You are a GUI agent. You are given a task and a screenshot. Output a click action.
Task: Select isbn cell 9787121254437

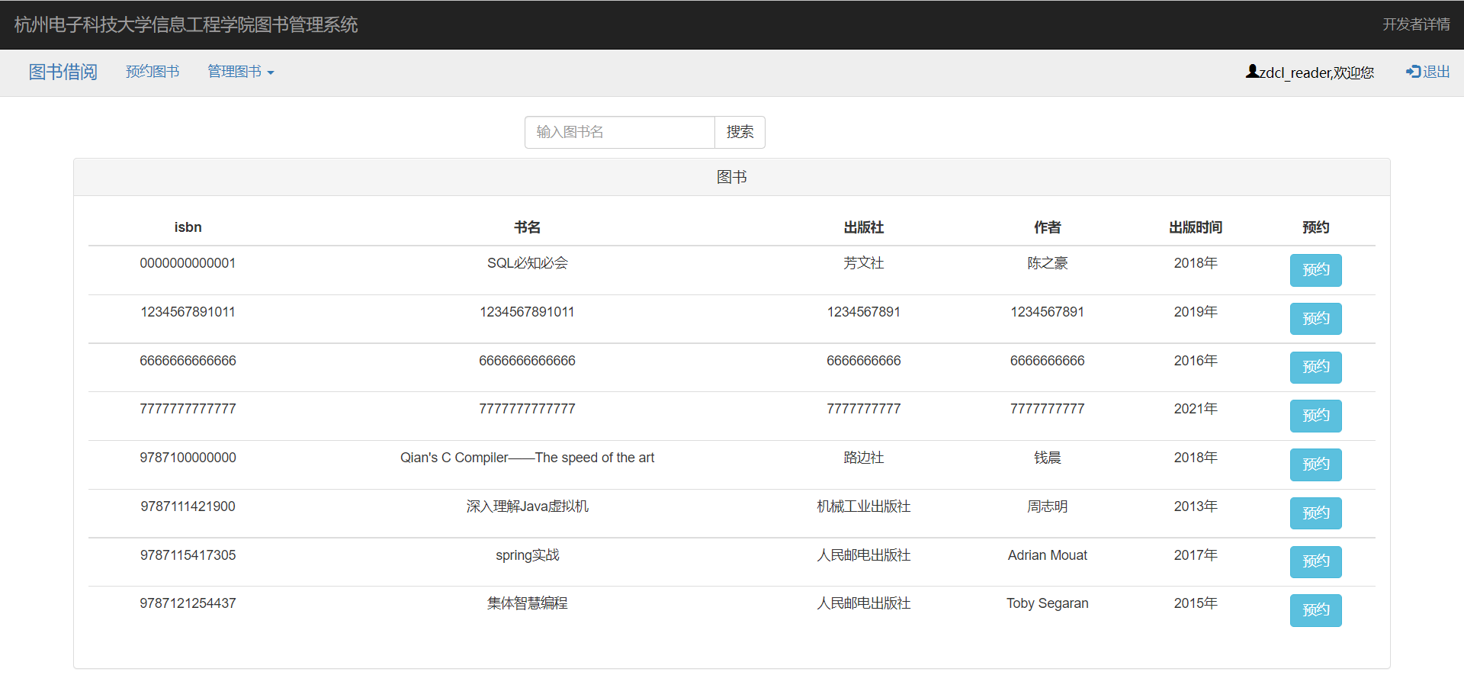click(188, 603)
